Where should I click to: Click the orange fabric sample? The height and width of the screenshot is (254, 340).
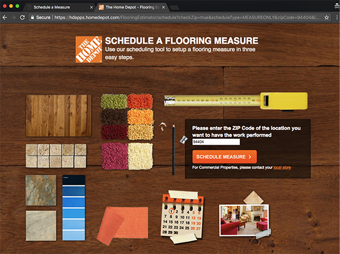click(123, 226)
